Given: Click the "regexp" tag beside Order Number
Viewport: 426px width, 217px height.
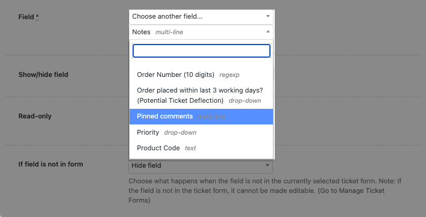Looking at the screenshot, I should coord(230,75).
